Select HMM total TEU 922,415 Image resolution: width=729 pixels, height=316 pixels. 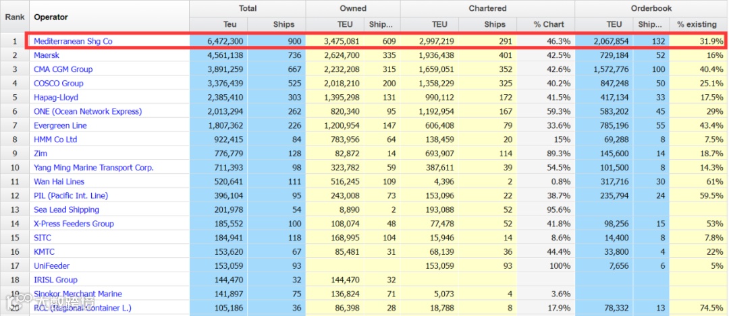coord(228,139)
